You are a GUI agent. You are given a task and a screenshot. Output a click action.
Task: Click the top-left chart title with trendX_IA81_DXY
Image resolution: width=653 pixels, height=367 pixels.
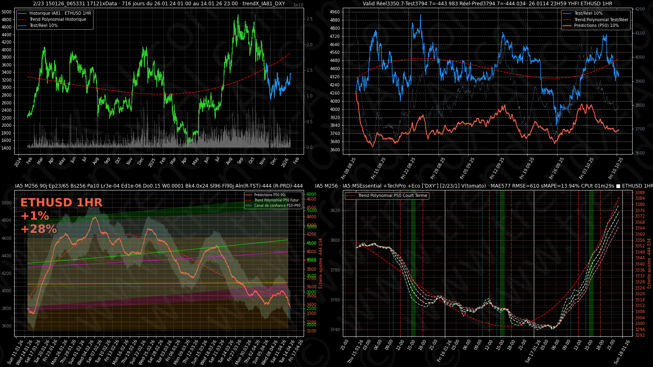(x=159, y=4)
